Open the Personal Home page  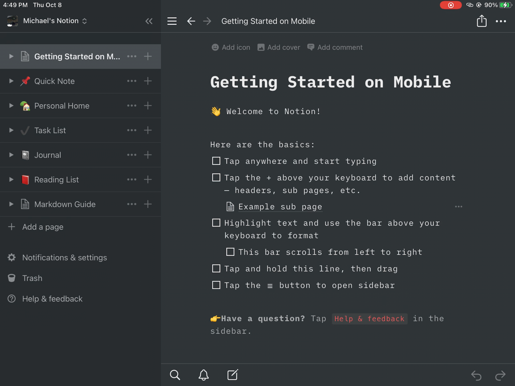click(x=62, y=106)
